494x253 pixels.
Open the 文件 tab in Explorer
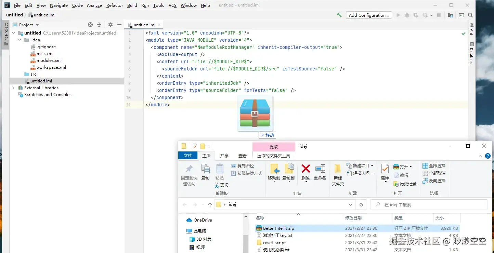tap(188, 156)
